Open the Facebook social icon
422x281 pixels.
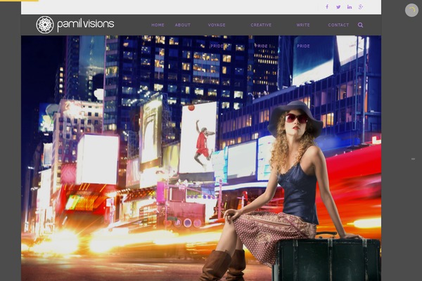[327, 7]
